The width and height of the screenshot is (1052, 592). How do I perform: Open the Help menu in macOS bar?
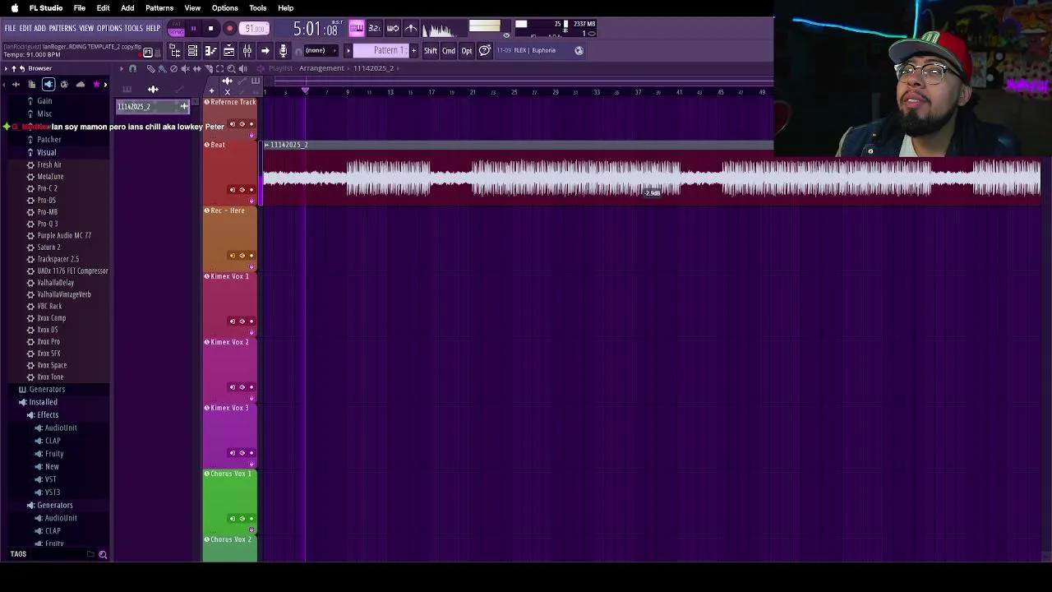286,8
